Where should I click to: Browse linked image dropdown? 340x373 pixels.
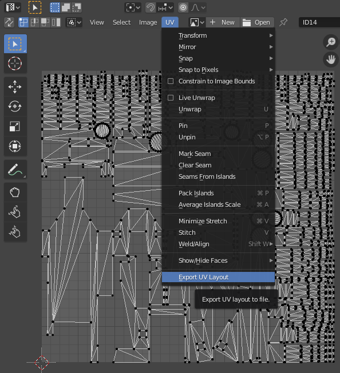coord(197,22)
